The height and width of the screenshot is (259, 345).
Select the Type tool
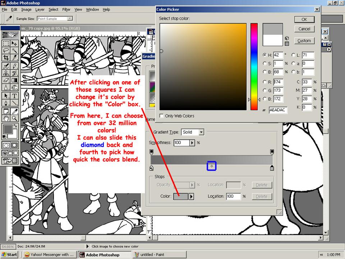coord(14,96)
